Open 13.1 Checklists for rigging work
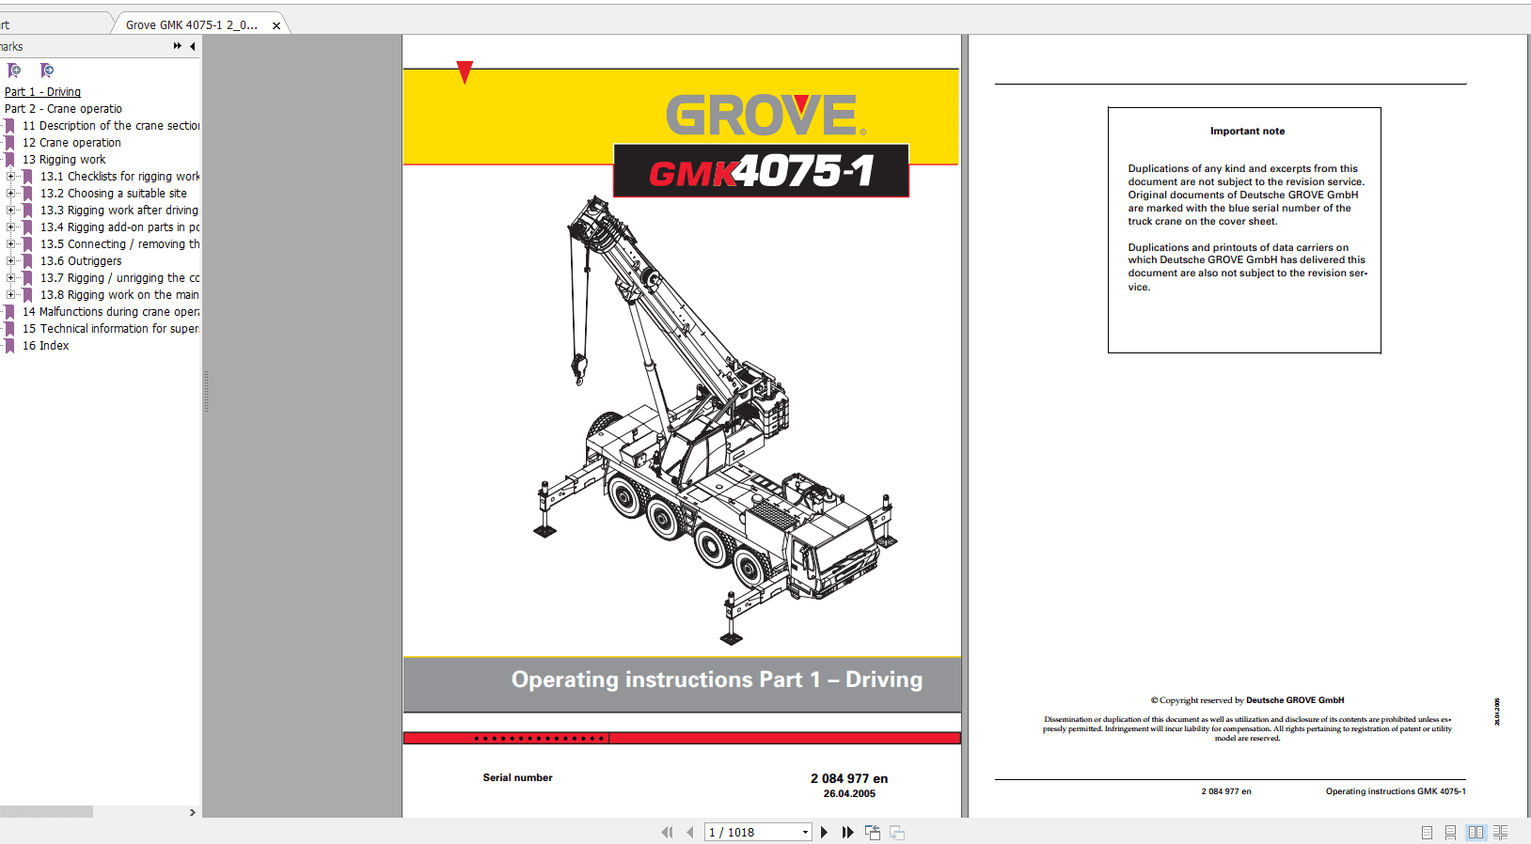 click(119, 177)
